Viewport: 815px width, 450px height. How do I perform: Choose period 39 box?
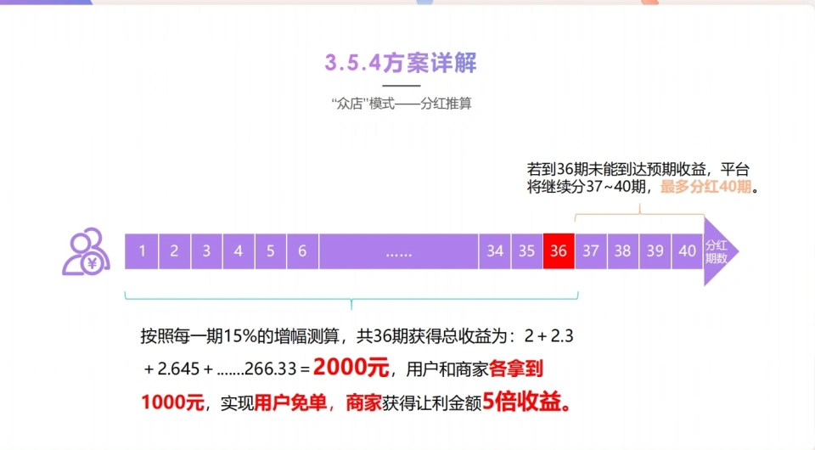[x=655, y=251]
